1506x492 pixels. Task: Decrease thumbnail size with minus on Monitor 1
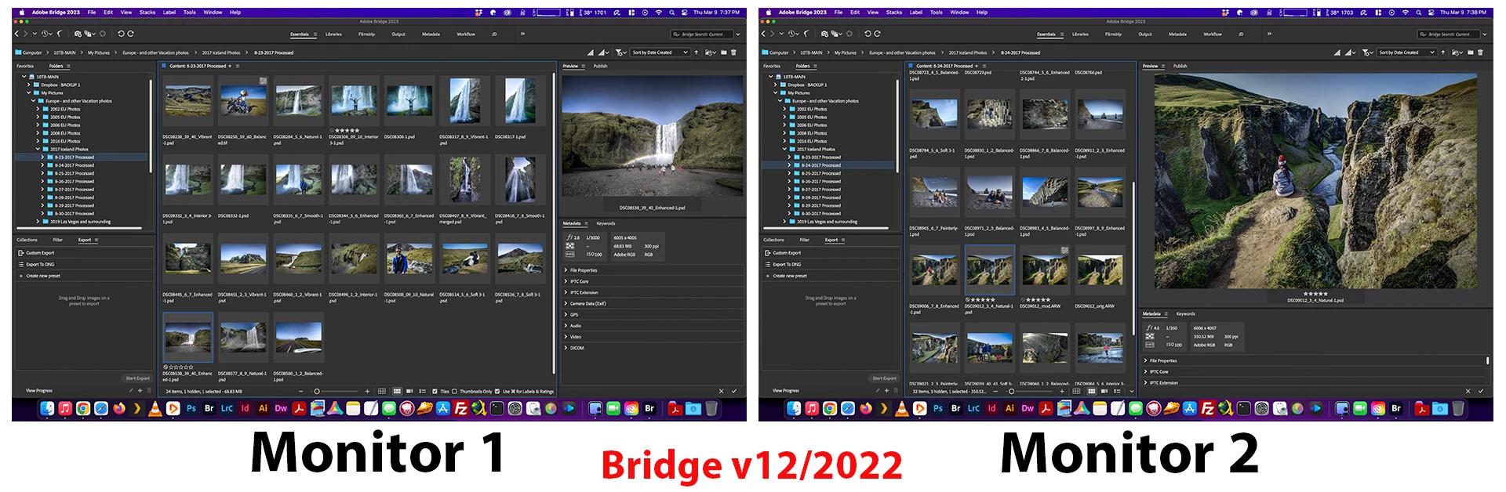[301, 391]
